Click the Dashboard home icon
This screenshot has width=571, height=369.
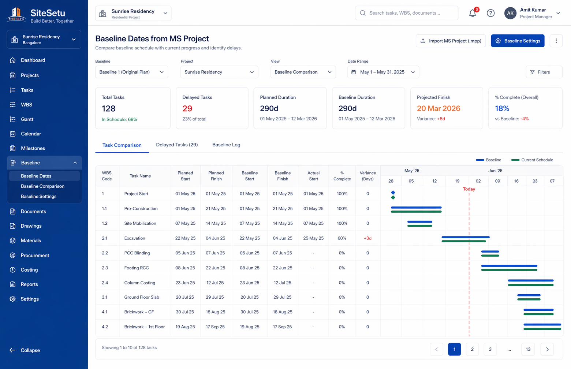(x=13, y=60)
